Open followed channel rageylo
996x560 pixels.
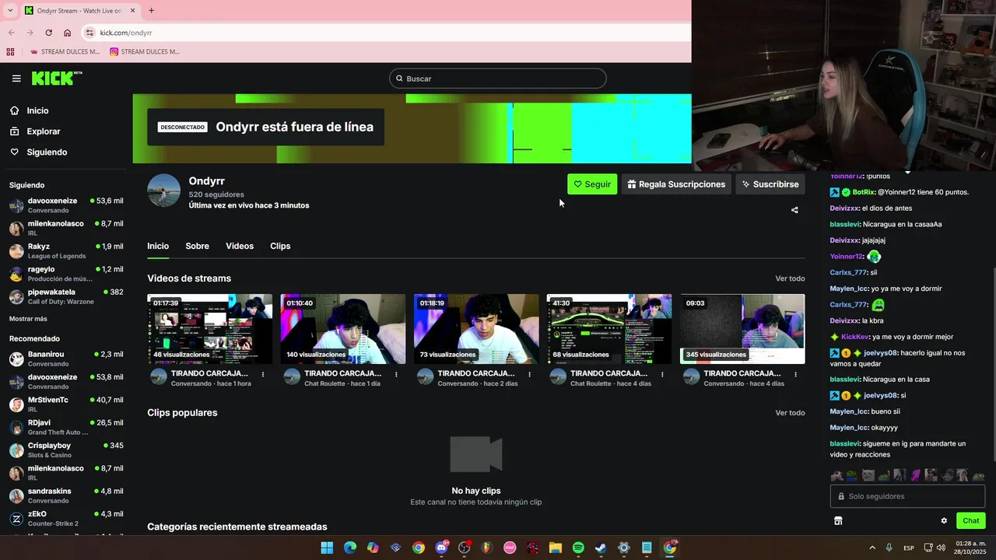click(x=66, y=274)
